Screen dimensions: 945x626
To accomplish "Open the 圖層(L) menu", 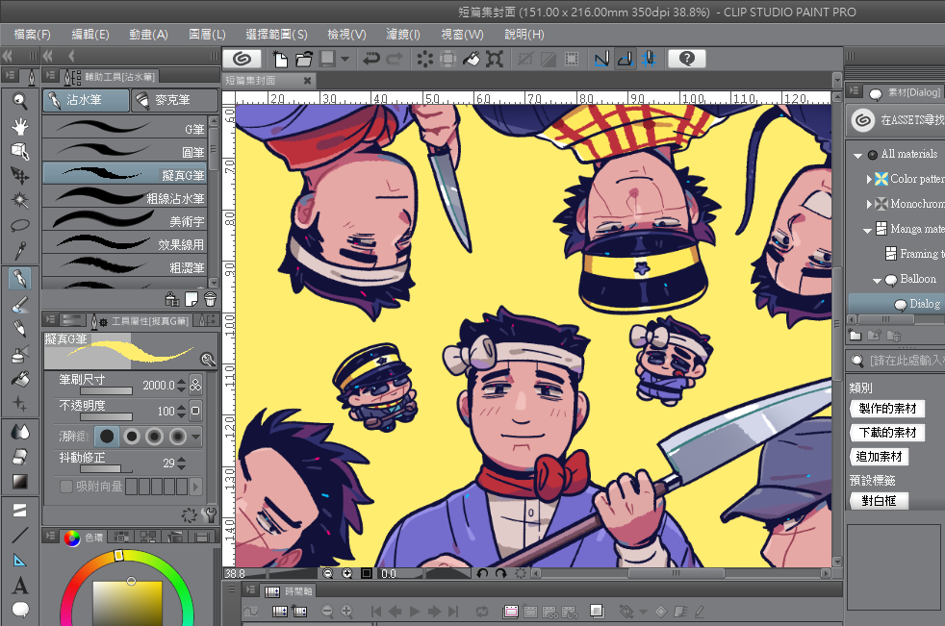I will point(207,35).
